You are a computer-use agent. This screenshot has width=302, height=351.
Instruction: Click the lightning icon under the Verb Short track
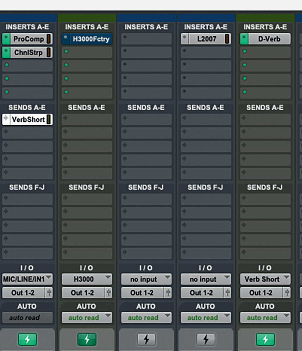265,339
